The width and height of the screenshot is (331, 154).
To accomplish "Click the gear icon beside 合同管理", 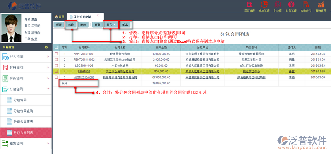I will coord(46,47).
